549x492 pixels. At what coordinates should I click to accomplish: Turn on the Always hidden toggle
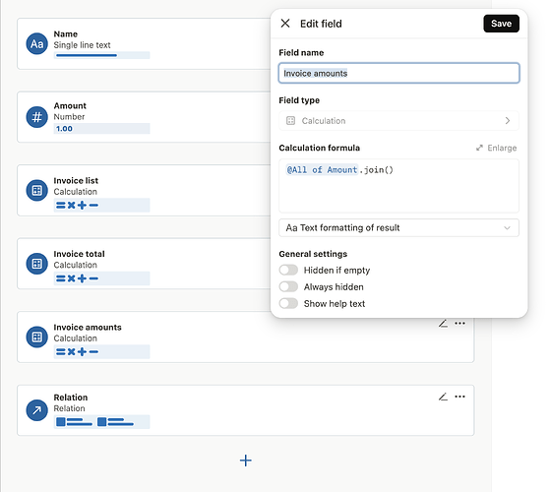pyautogui.click(x=288, y=286)
